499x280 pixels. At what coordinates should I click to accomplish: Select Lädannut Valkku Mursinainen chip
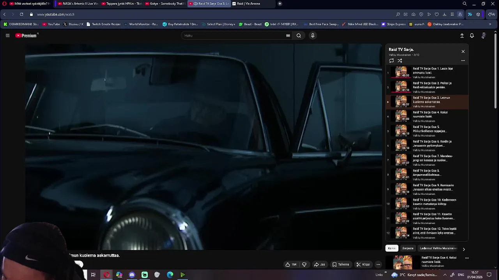438,248
